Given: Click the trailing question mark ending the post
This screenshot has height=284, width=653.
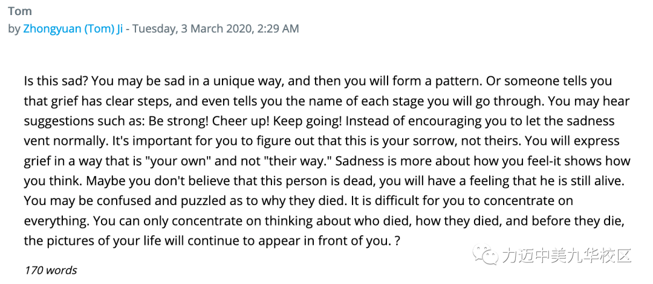Looking at the screenshot, I should pos(397,241).
